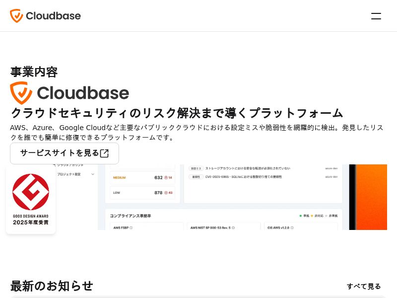Click the コンプライアンス準拠率 panel title

[x=131, y=216]
